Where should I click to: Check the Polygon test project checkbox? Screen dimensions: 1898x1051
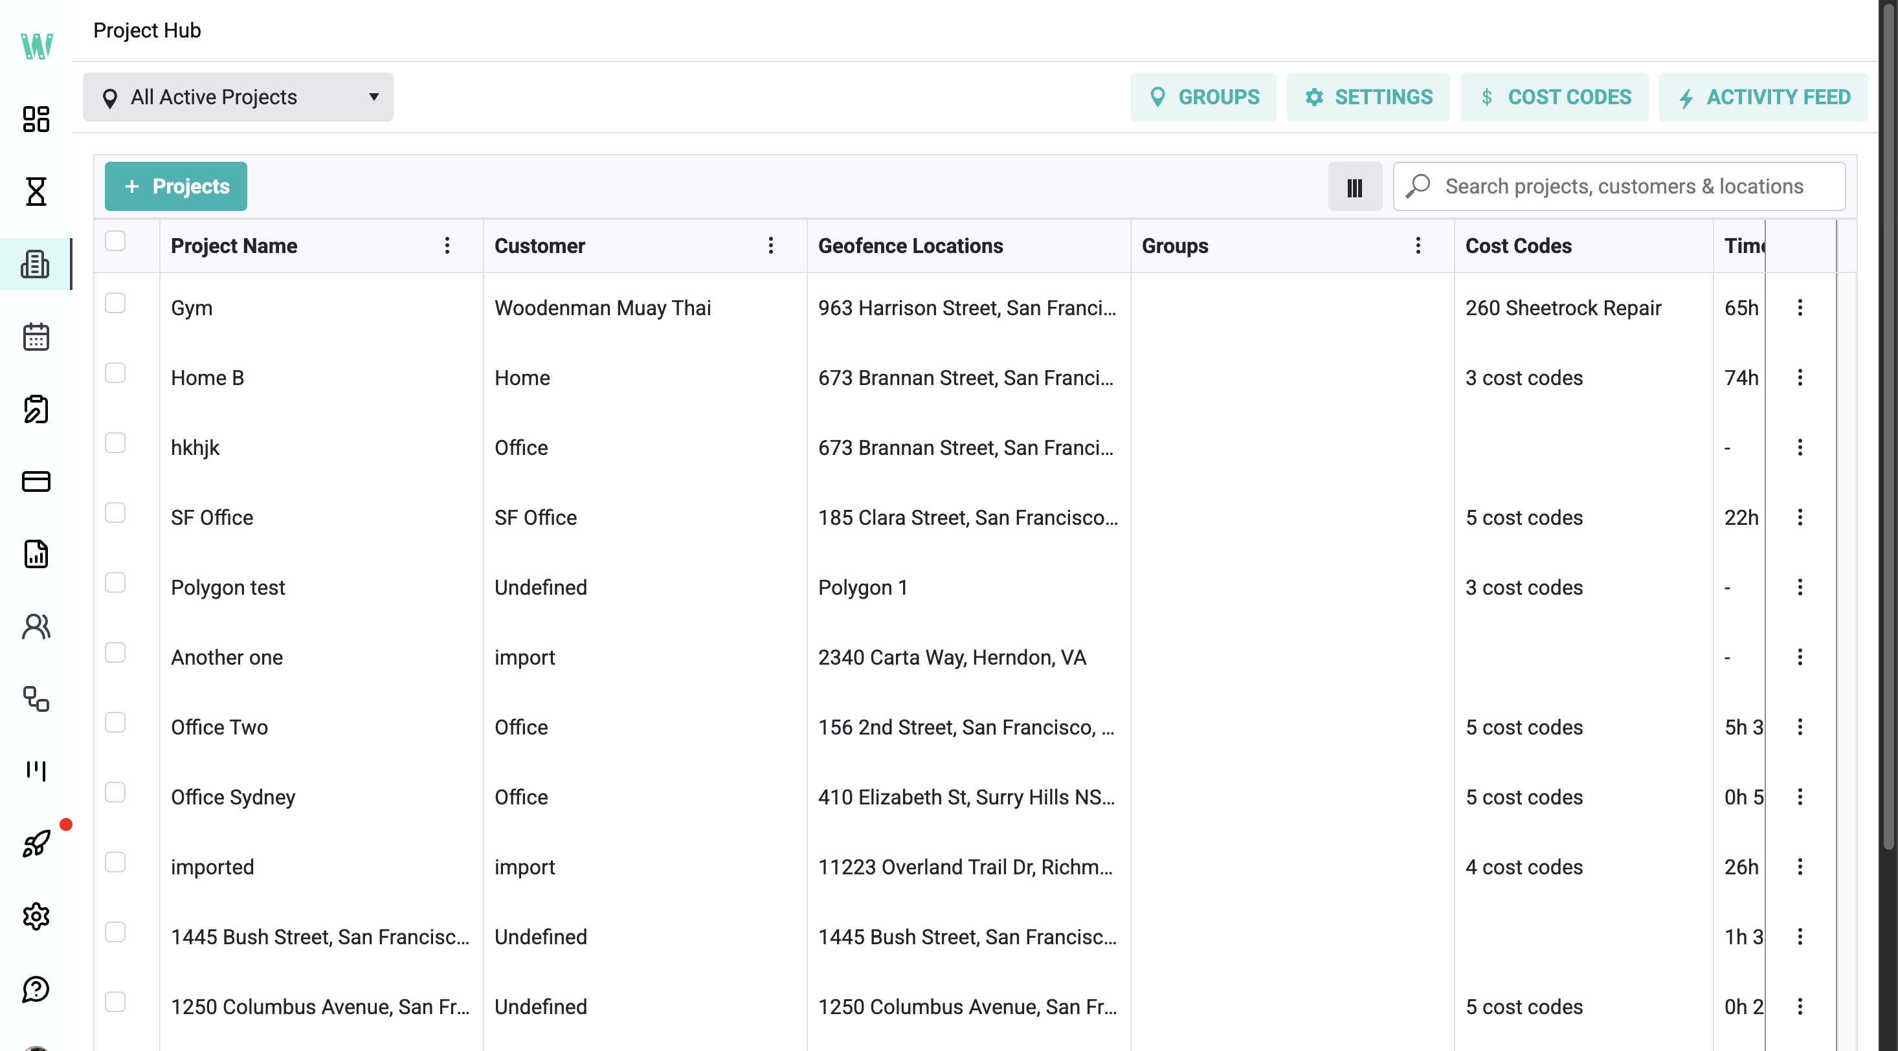click(x=115, y=582)
